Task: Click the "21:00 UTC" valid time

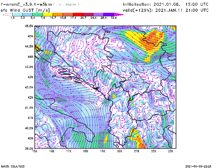Action: click(x=197, y=10)
